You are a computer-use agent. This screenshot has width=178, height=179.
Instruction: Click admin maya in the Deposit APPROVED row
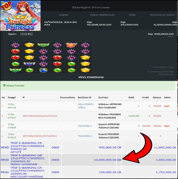coord(167,126)
